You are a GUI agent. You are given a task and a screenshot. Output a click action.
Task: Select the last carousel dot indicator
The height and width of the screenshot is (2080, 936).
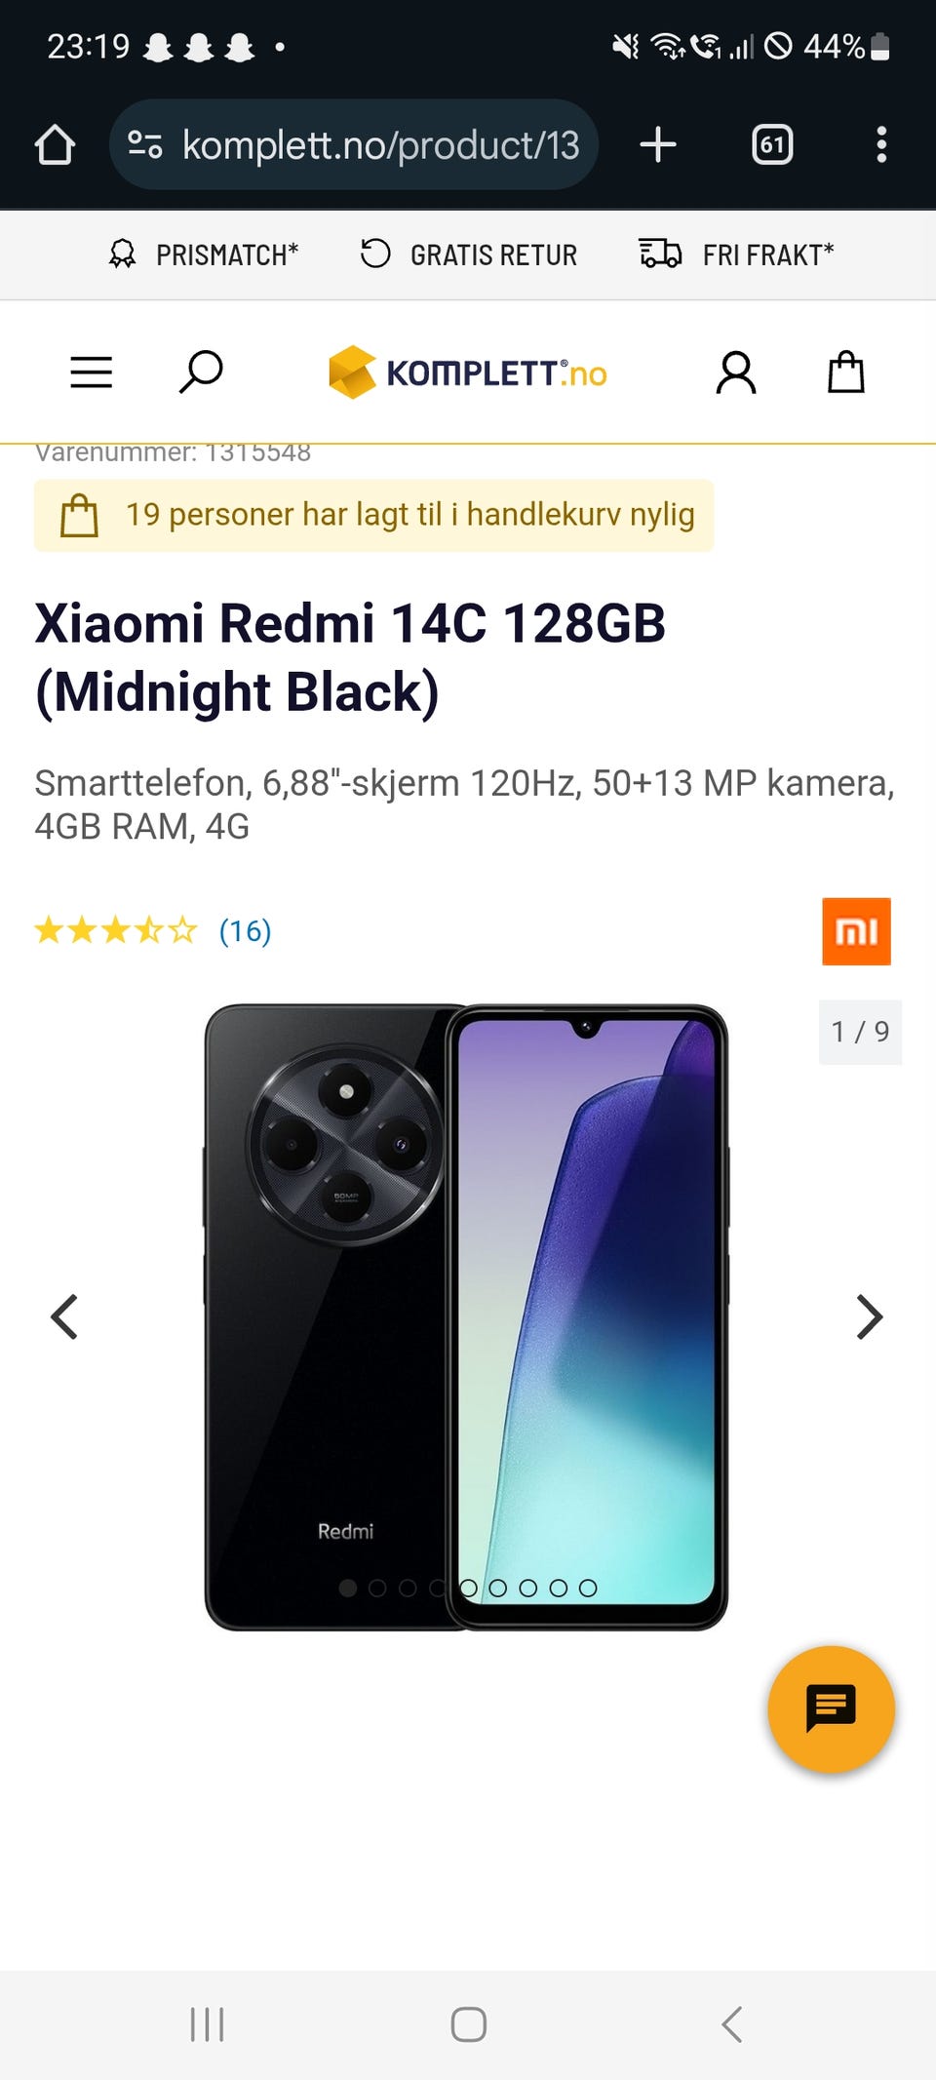tap(588, 1589)
